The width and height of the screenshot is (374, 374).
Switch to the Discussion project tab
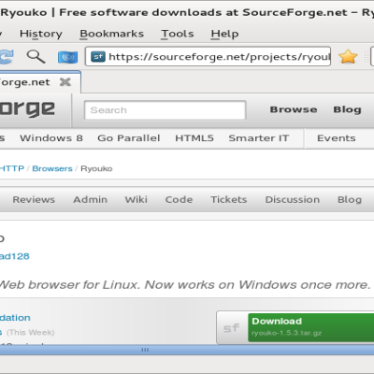coord(293,199)
